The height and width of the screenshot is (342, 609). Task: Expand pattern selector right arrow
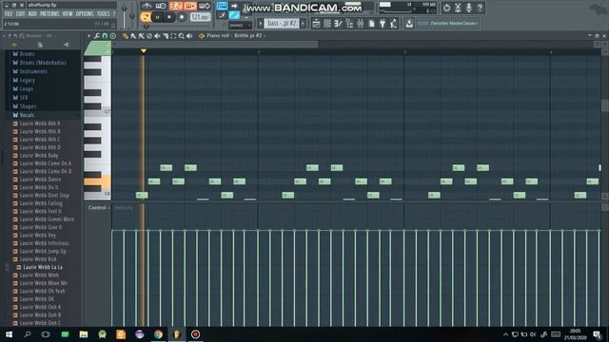pyautogui.click(x=303, y=23)
